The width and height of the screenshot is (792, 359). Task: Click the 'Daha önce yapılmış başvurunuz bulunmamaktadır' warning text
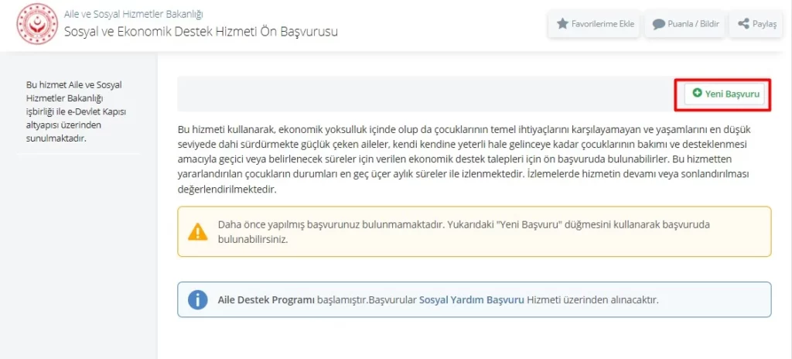465,231
